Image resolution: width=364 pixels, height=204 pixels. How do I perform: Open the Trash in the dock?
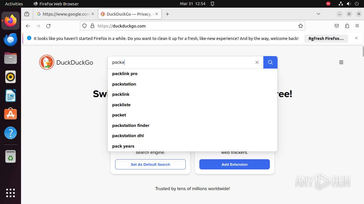(x=11, y=156)
